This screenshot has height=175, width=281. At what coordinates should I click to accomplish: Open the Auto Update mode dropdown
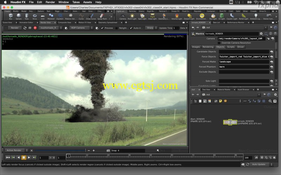coord(261,164)
